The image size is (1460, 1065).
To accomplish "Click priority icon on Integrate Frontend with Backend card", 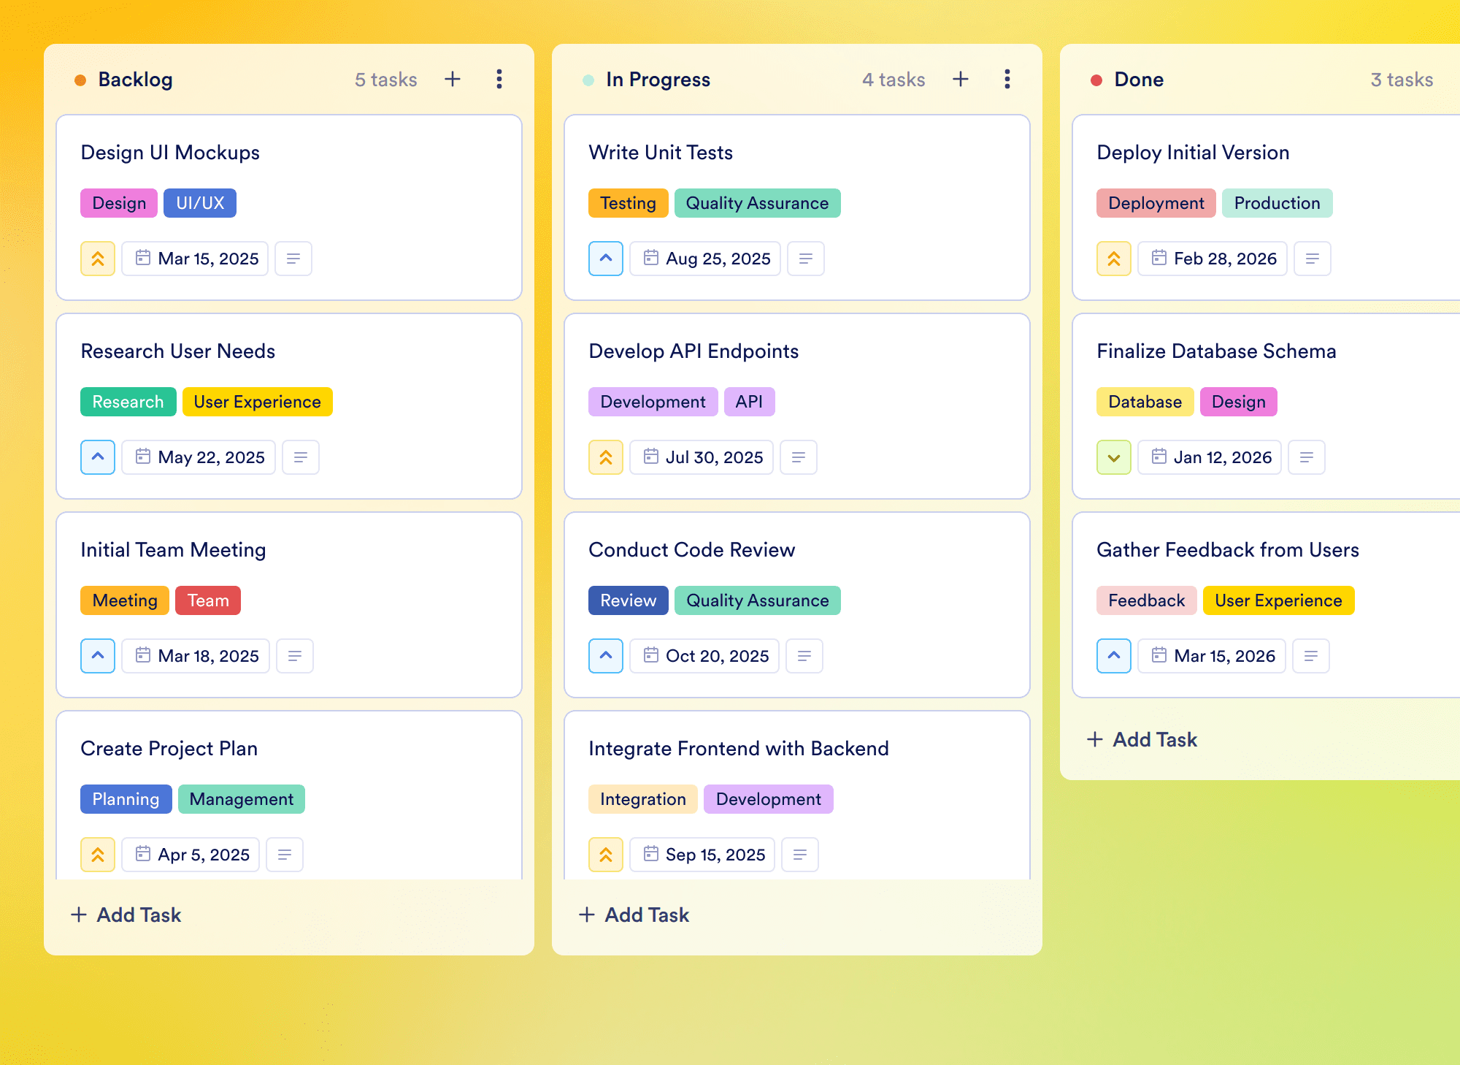I will pos(606,855).
